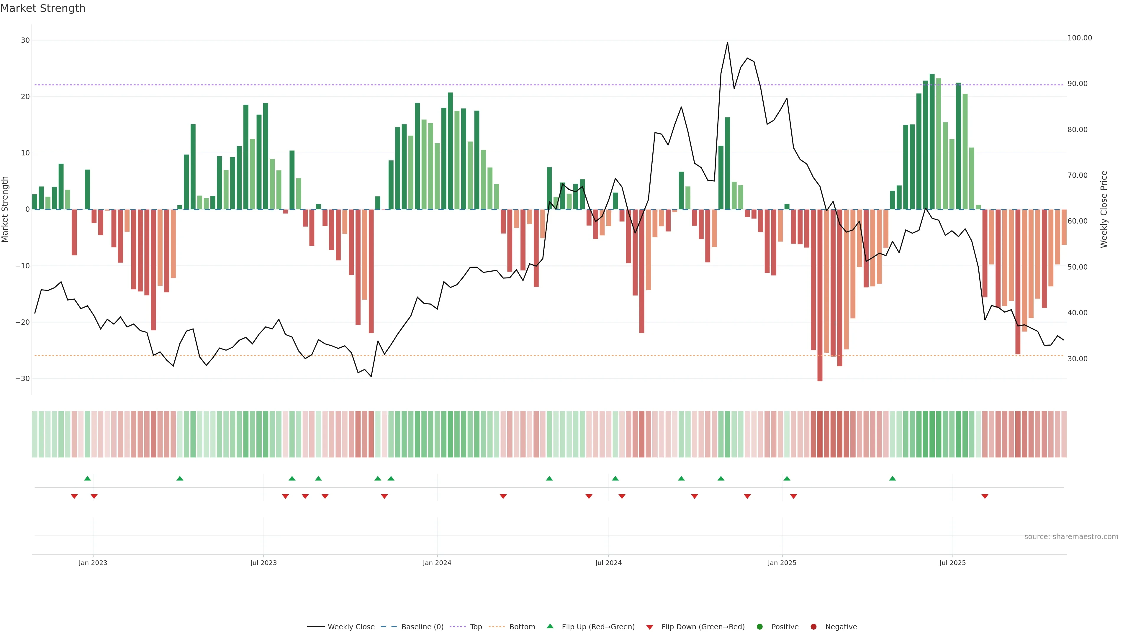The height and width of the screenshot is (637, 1133).
Task: Select the last red flip-down triangle marker
Action: tap(985, 496)
